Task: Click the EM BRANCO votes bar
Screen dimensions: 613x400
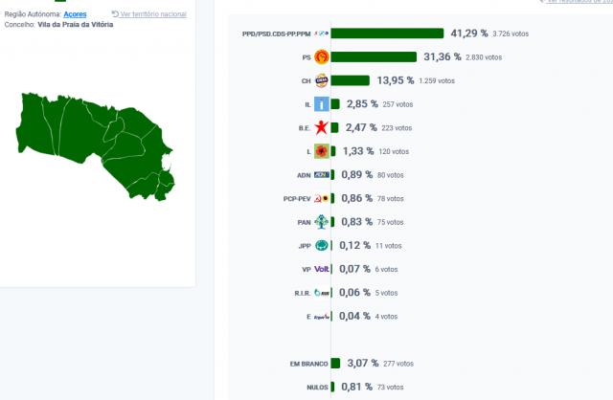Action: [x=335, y=364]
